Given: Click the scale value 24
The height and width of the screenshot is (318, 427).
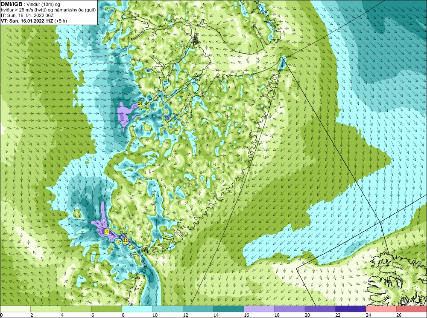Looking at the screenshot, I should coord(369,315).
